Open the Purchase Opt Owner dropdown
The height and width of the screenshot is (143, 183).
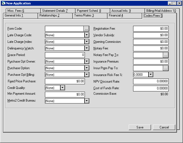click(x=87, y=61)
